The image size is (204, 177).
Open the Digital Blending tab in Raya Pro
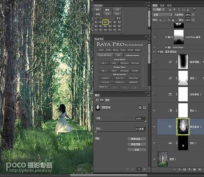[x=104, y=55]
